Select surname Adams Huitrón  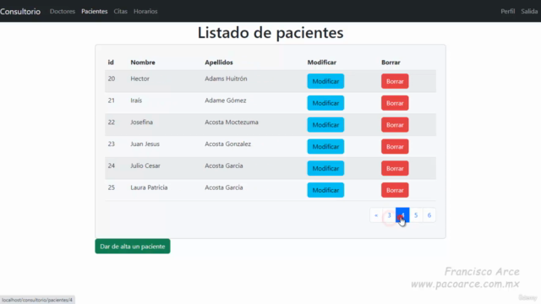(226, 79)
